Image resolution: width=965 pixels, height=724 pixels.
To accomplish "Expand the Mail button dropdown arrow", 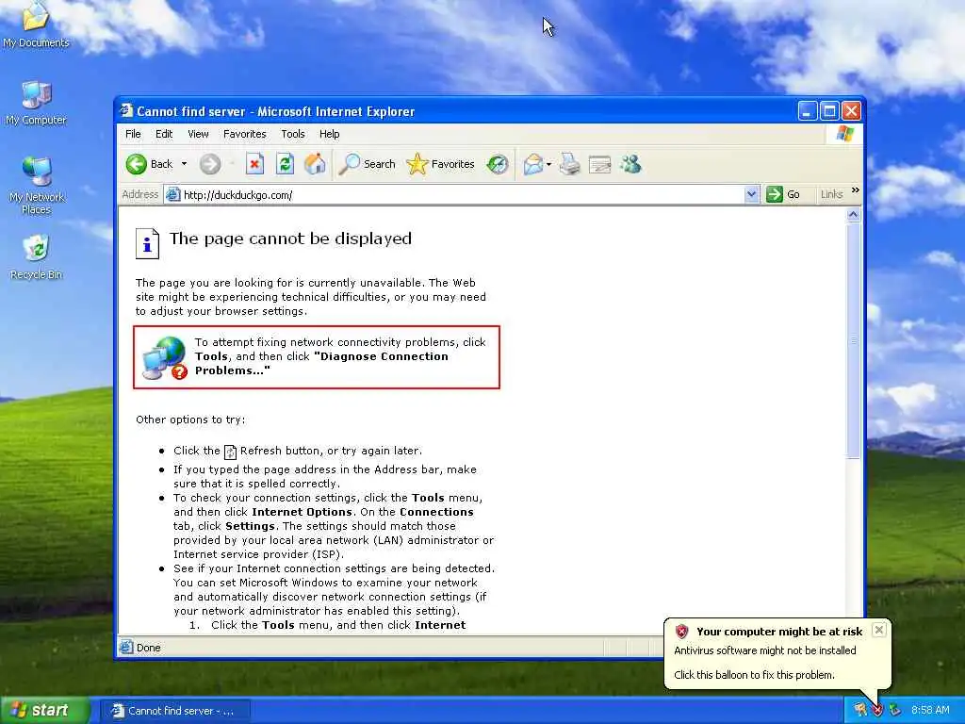I will pos(549,164).
